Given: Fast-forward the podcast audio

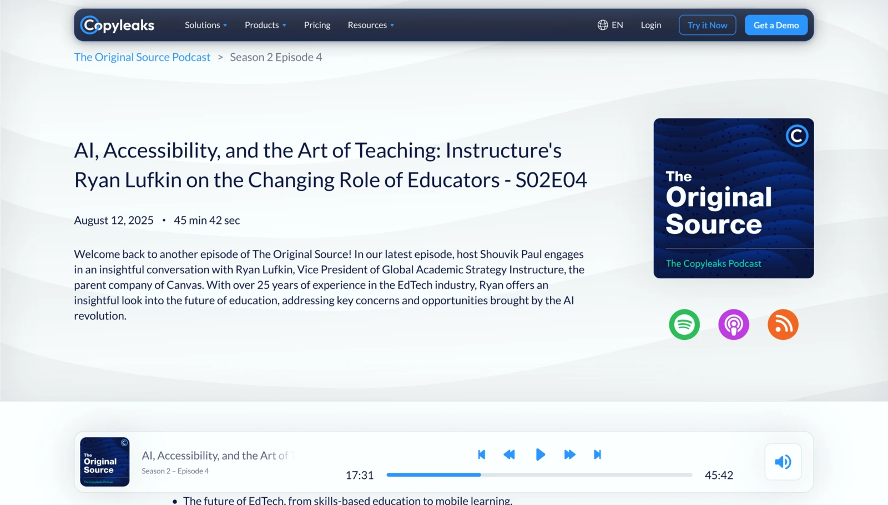Looking at the screenshot, I should (569, 455).
